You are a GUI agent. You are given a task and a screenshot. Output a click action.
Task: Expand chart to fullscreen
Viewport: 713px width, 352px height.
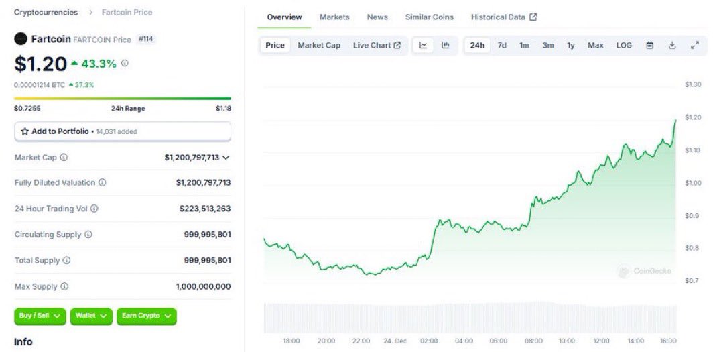point(694,45)
